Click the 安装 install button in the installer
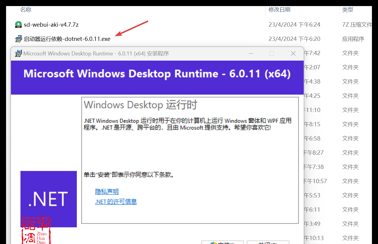378x244 pixels. tap(222, 242)
